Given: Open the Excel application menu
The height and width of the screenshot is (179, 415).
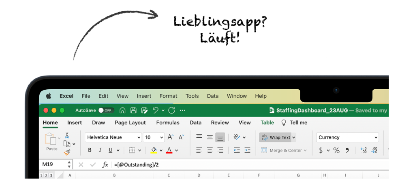Looking at the screenshot, I should tap(66, 96).
